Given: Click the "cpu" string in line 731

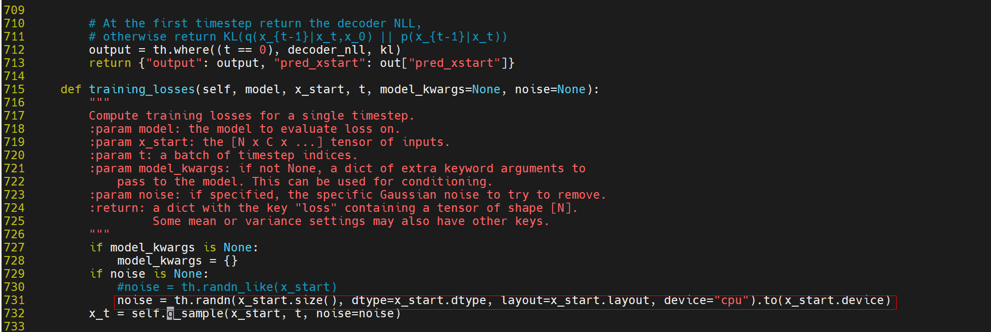Looking at the screenshot, I should point(731,300).
